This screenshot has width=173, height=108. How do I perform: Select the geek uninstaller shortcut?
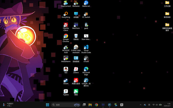(86, 26)
